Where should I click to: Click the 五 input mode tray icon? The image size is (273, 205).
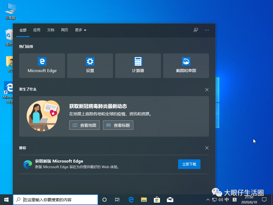coord(235,200)
